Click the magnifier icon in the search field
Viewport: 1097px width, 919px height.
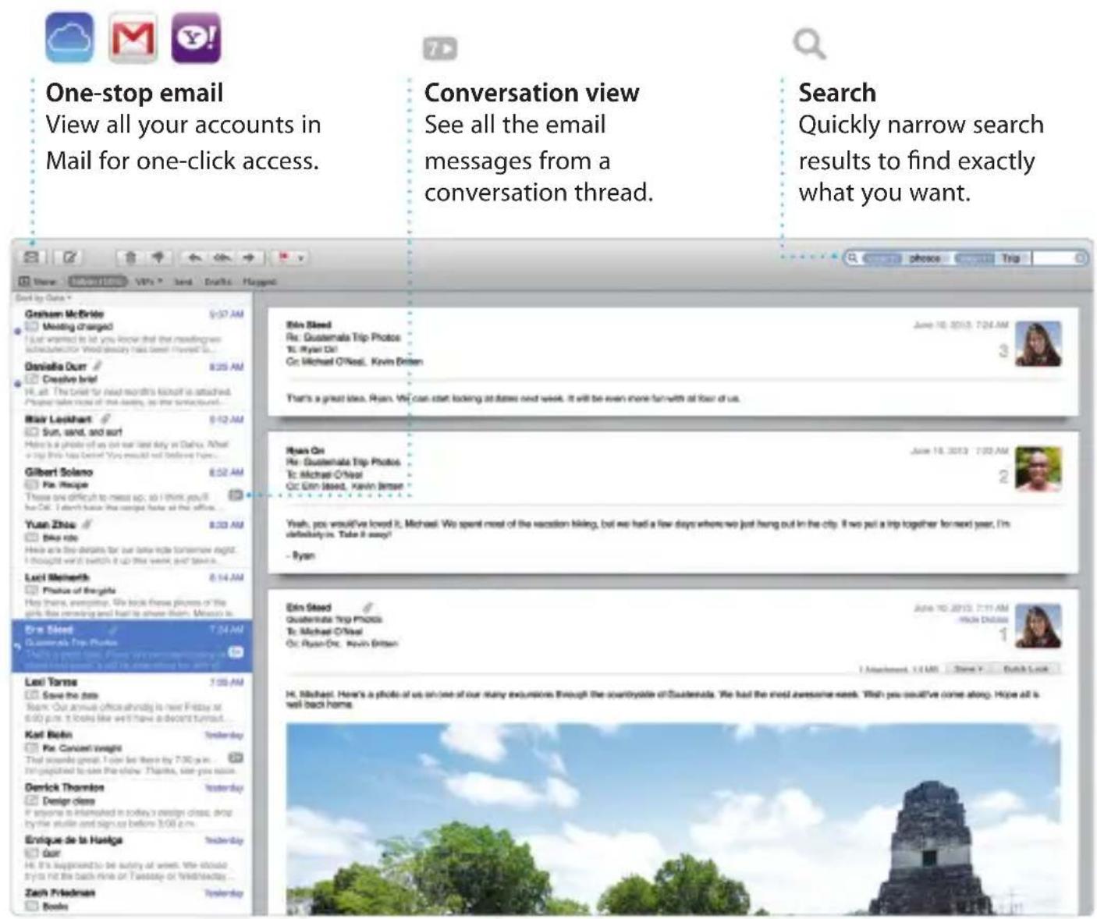853,257
